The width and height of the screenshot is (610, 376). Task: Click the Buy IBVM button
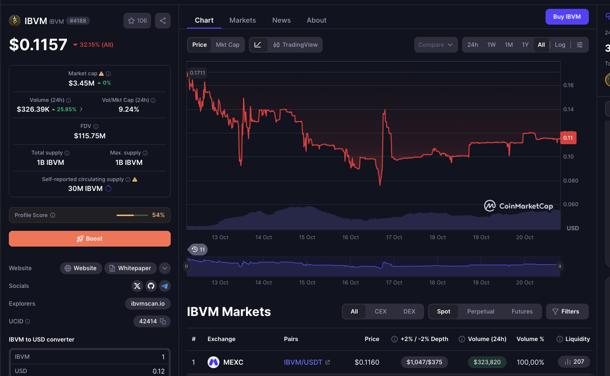[x=567, y=17]
